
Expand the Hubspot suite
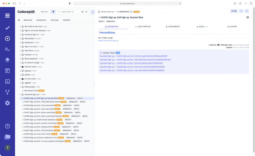tap(20, 55)
